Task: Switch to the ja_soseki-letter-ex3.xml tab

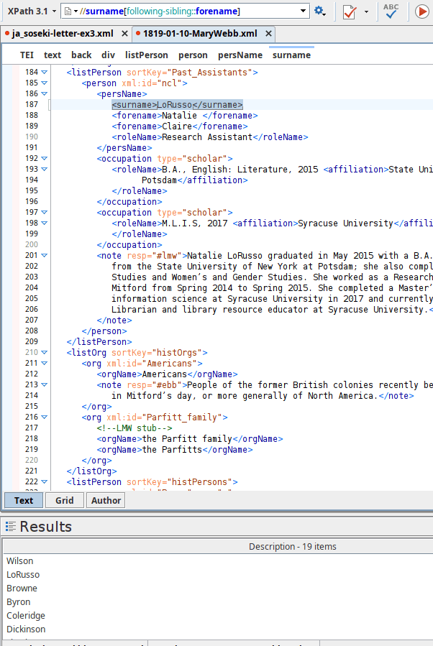Action: coord(63,34)
